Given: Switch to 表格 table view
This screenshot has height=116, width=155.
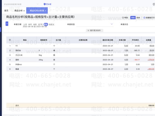Looking at the screenshot, I should tap(133, 18).
